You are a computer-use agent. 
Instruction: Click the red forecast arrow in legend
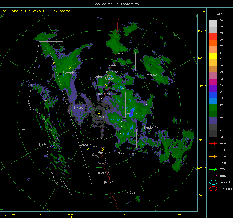coord(213,143)
